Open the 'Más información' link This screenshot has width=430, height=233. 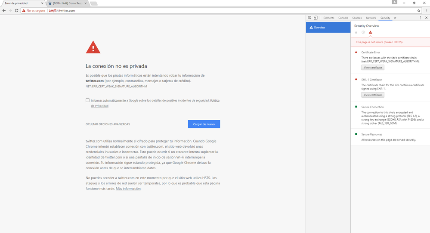(128, 189)
